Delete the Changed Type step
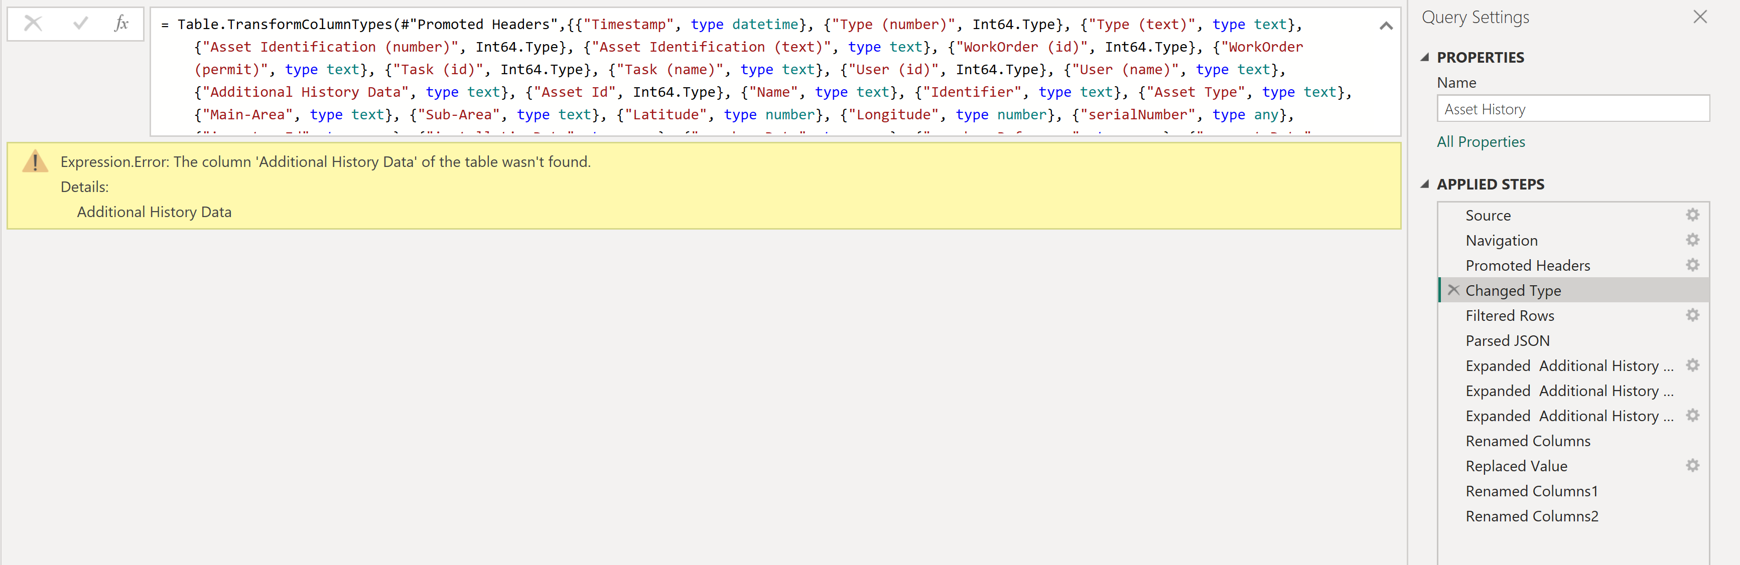Viewport: 1740px width, 565px height. [x=1453, y=290]
